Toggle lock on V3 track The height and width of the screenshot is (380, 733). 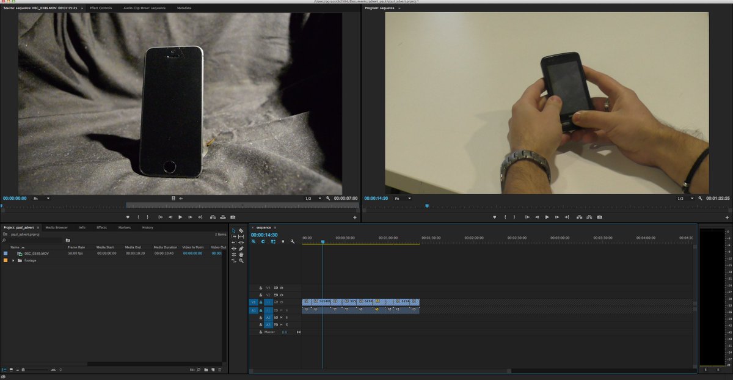[261, 288]
